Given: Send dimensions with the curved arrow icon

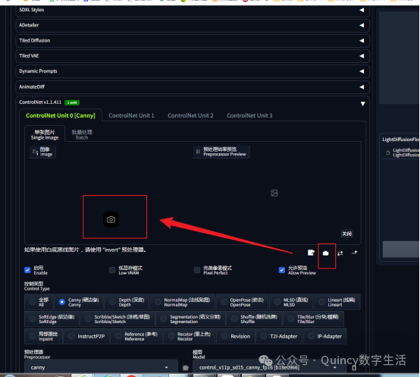Looking at the screenshot, I should [x=354, y=253].
